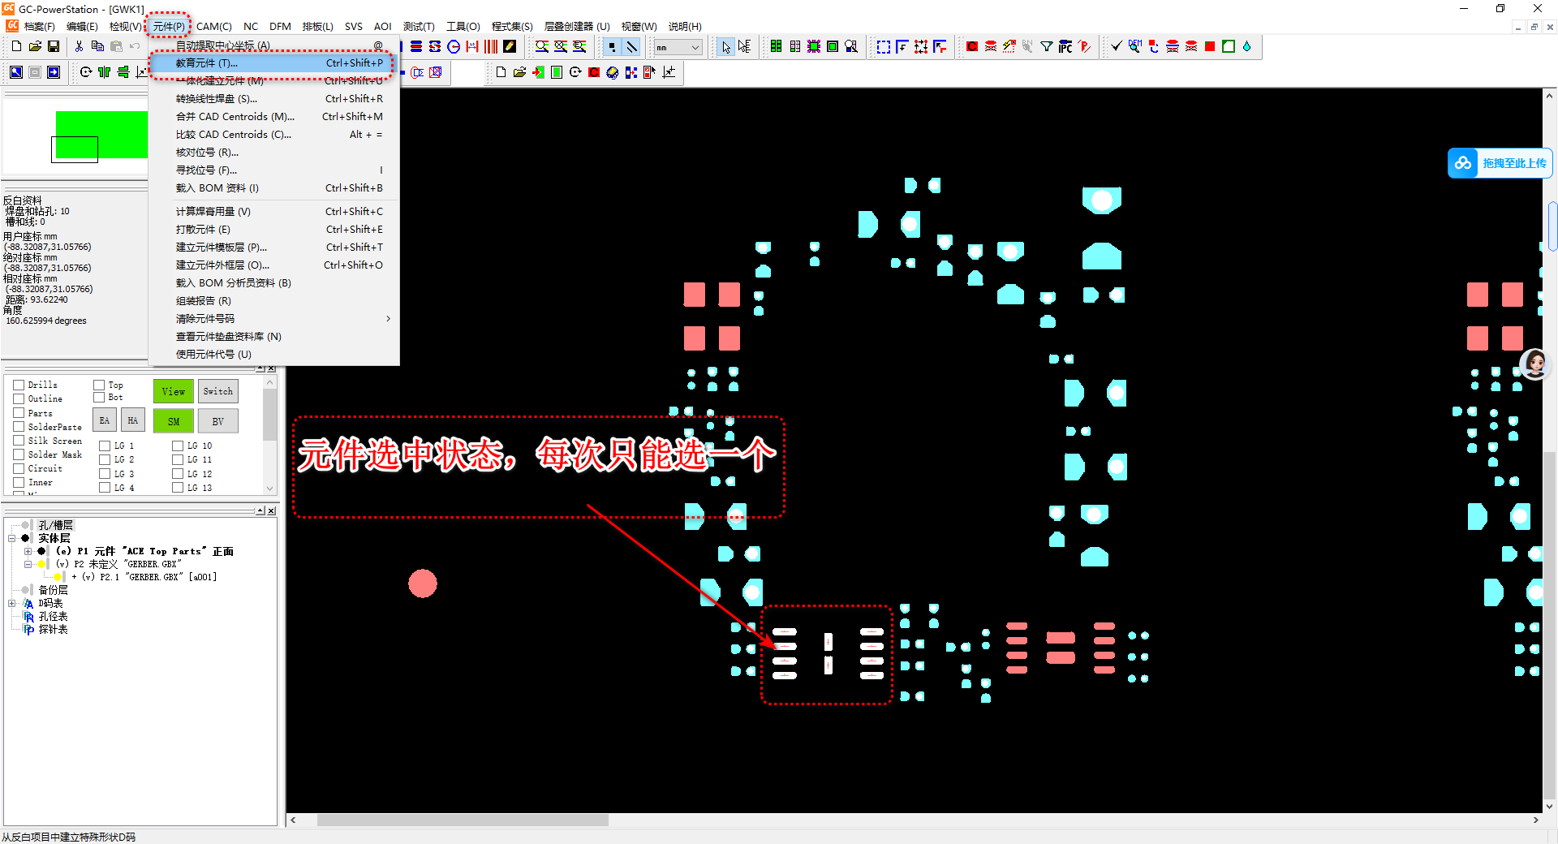Click the black checkmark icon
The width and height of the screenshot is (1558, 844).
click(x=1117, y=47)
